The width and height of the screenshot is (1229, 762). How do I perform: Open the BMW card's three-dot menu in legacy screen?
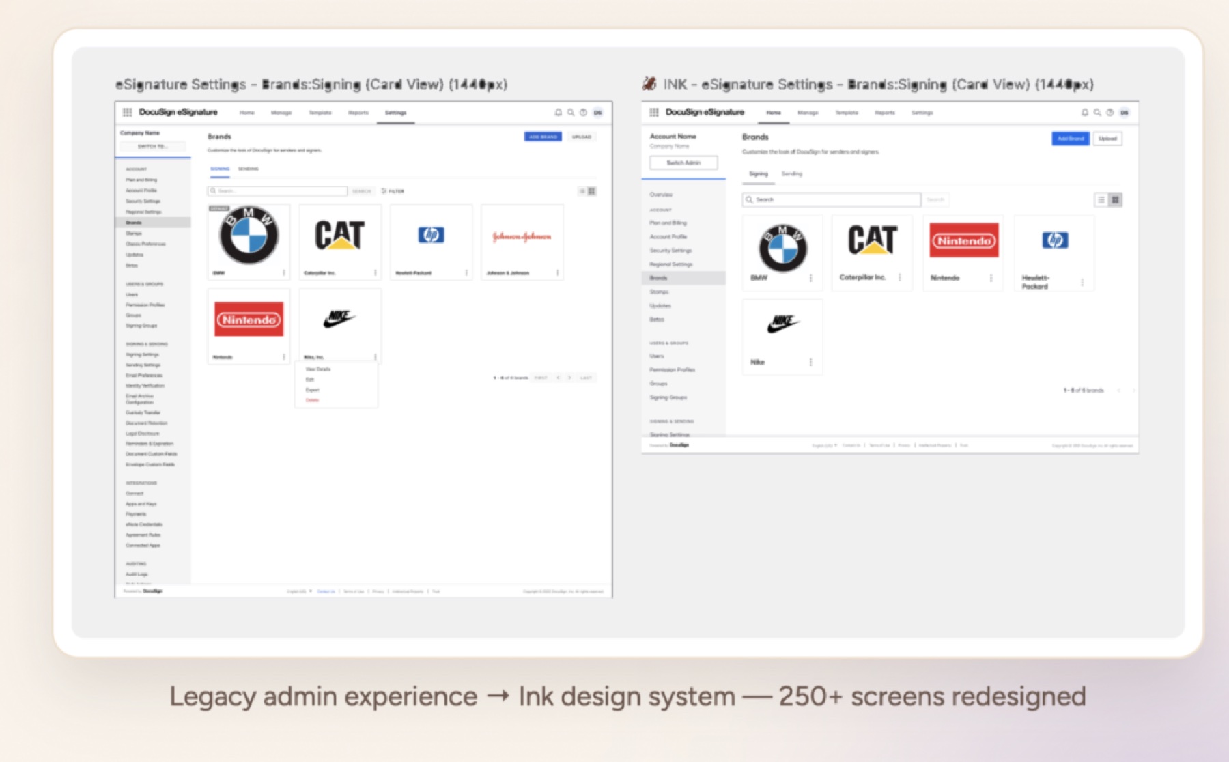pyautogui.click(x=284, y=273)
